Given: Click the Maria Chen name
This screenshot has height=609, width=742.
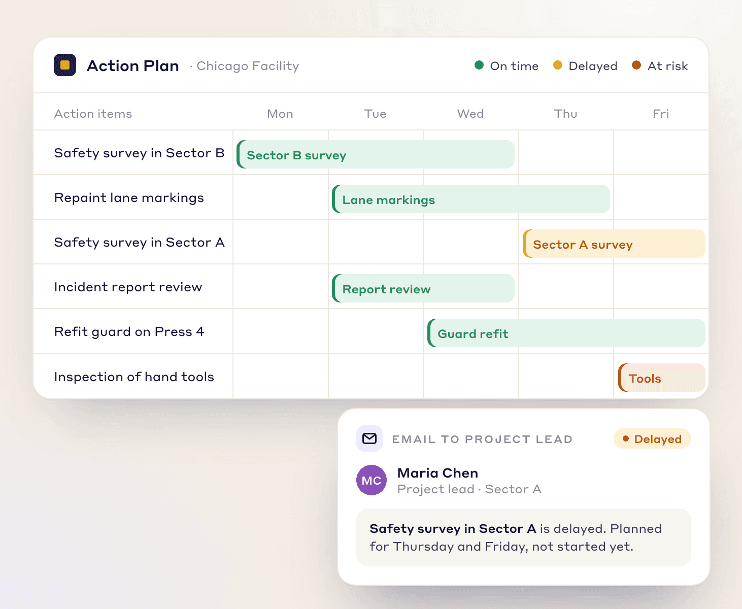Looking at the screenshot, I should pos(438,473).
